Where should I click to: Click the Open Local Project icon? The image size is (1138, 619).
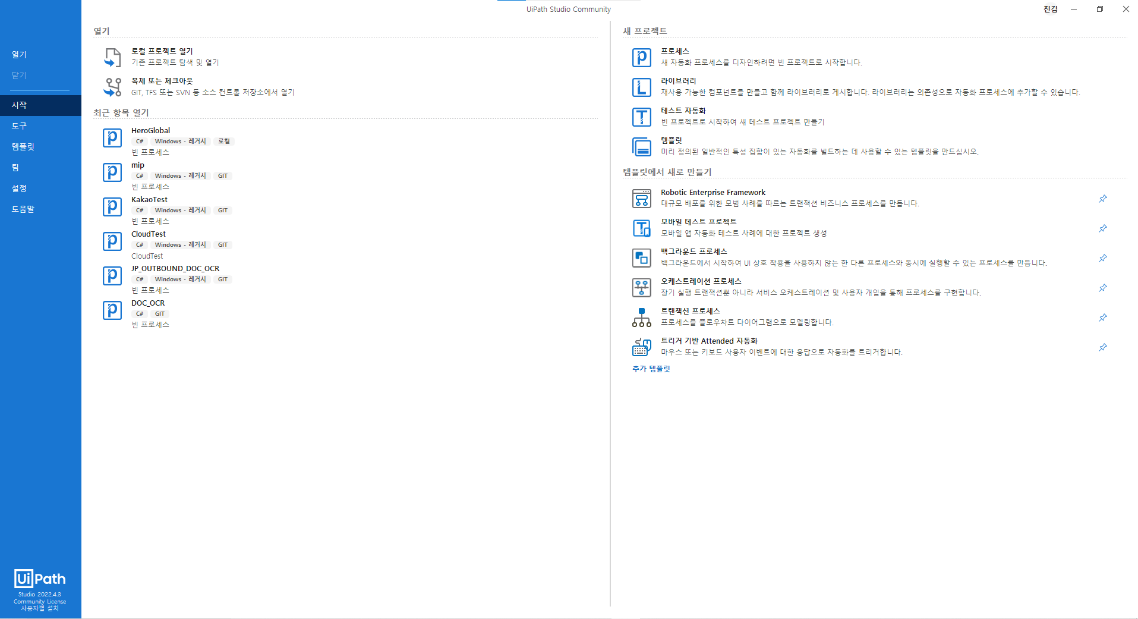(112, 57)
